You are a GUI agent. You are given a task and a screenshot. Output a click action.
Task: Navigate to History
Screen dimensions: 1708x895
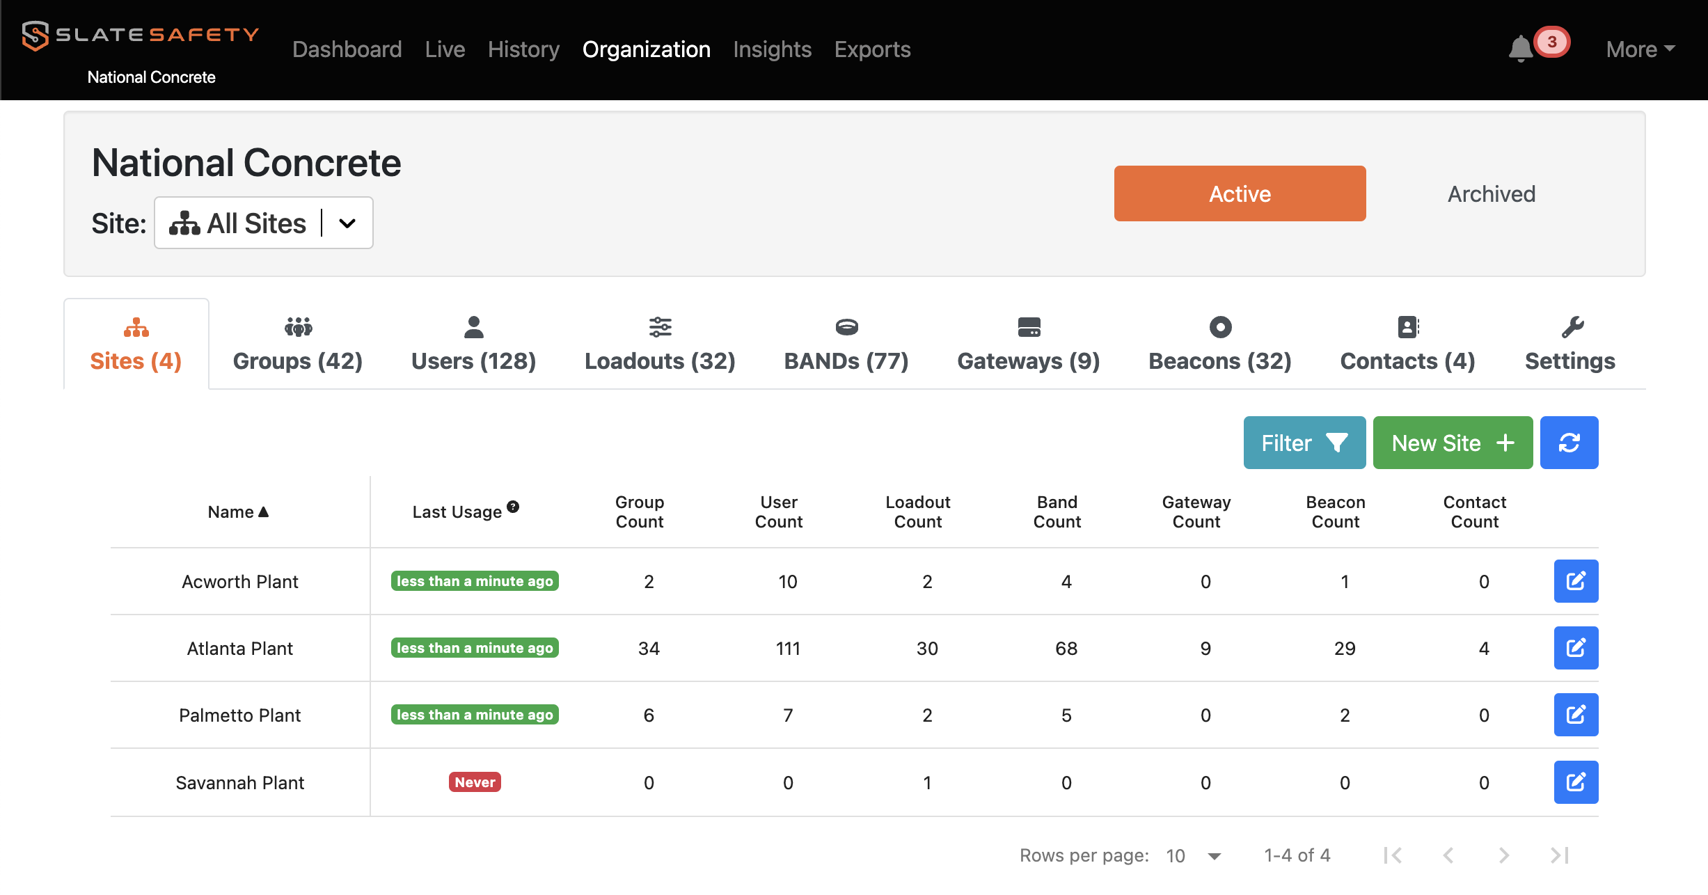[x=523, y=49]
